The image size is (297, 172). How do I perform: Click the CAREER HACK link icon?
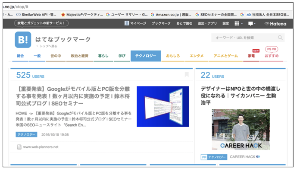coord(258,156)
